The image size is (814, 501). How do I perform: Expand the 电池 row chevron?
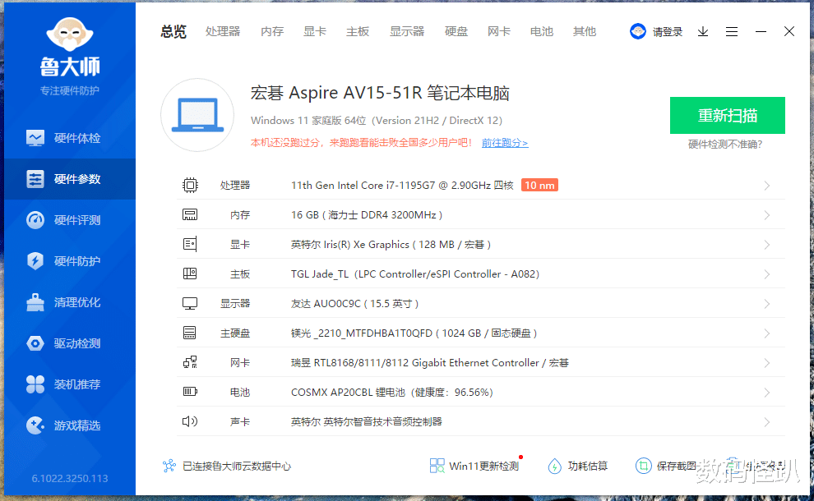767,393
